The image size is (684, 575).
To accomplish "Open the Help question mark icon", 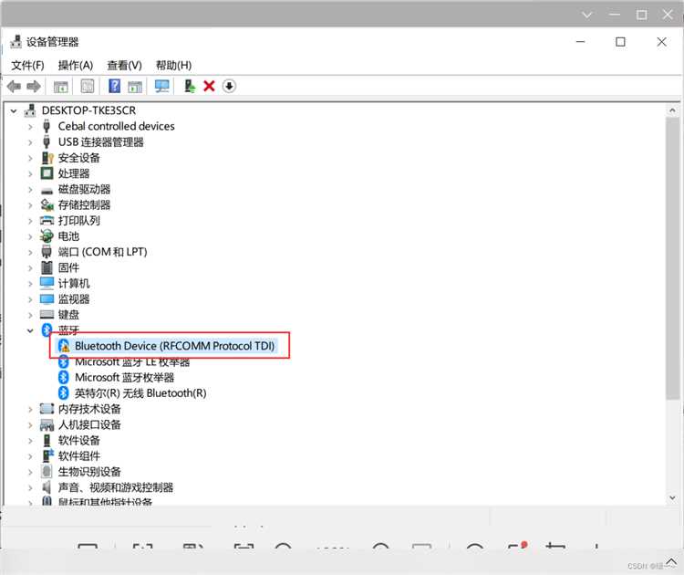I will click(114, 86).
